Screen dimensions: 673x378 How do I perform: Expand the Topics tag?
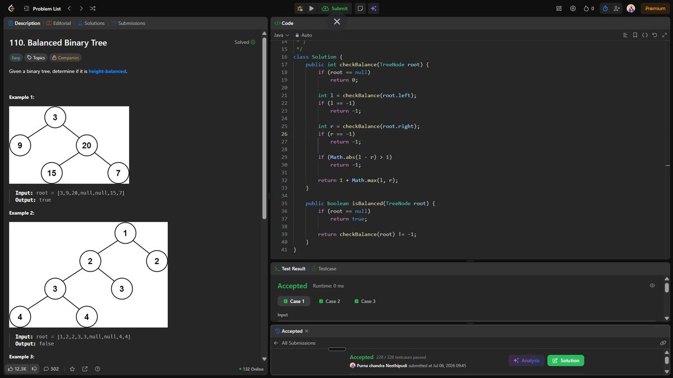click(x=36, y=58)
